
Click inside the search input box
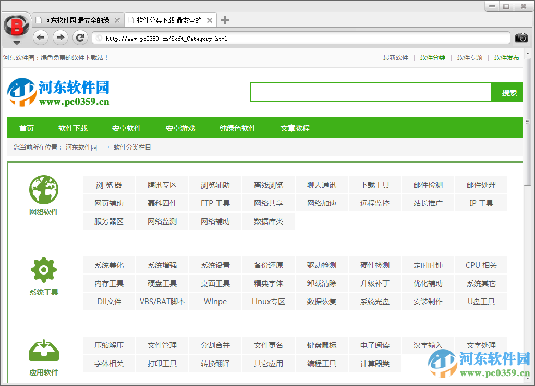point(370,92)
